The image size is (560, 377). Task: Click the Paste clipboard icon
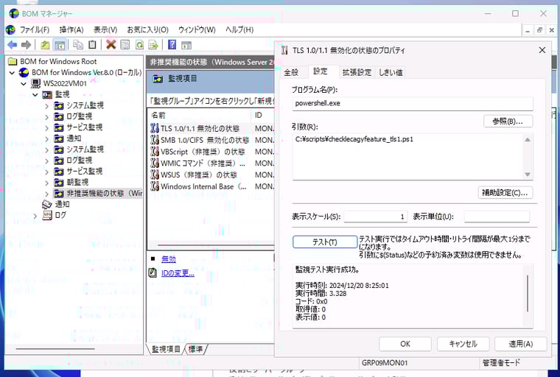point(92,45)
